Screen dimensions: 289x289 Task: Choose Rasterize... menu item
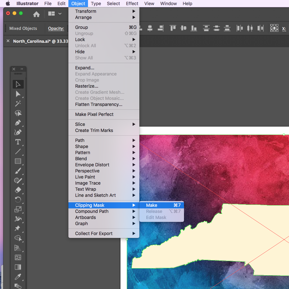pos(104,86)
